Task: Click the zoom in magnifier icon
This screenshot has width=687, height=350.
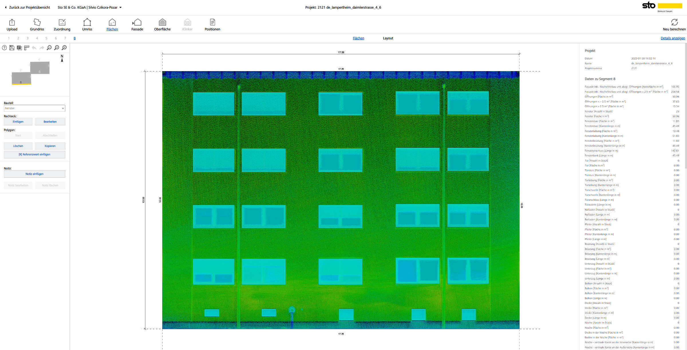Action: [x=64, y=48]
